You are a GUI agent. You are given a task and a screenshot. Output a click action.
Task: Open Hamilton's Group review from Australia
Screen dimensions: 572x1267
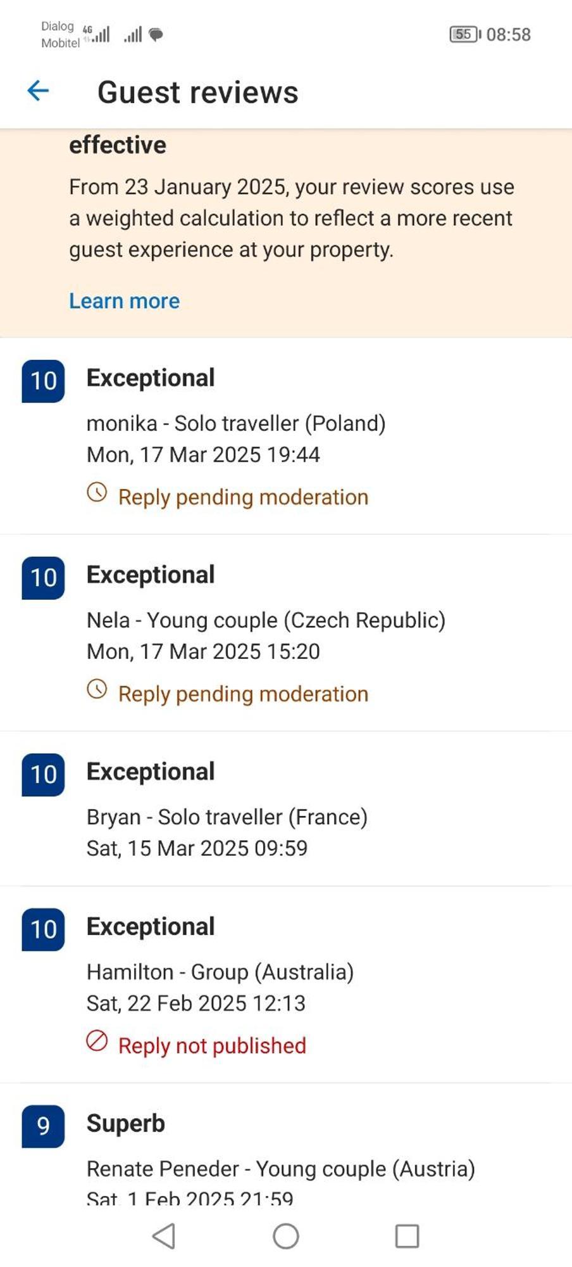click(286, 985)
